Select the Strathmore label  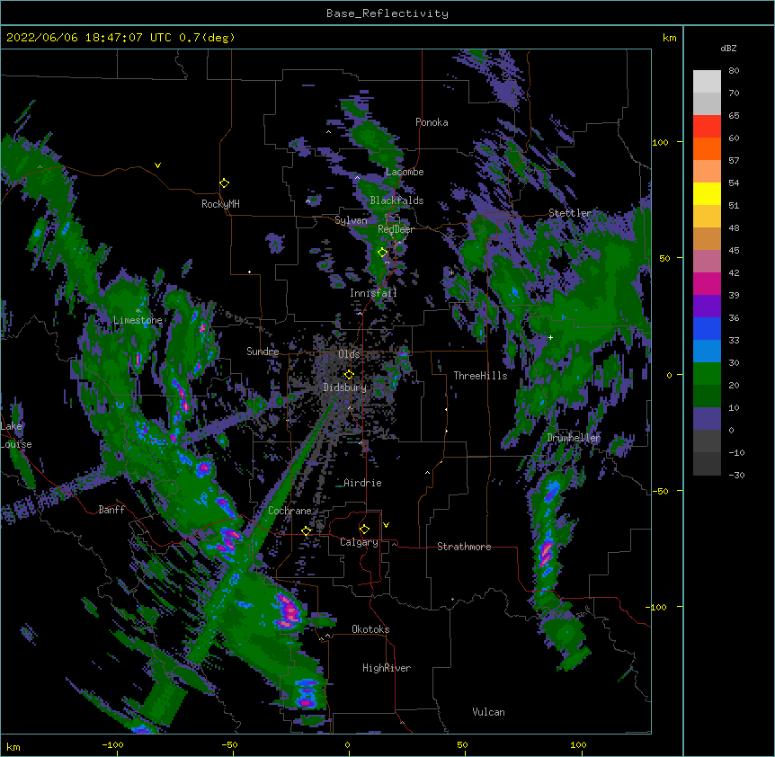tap(464, 547)
